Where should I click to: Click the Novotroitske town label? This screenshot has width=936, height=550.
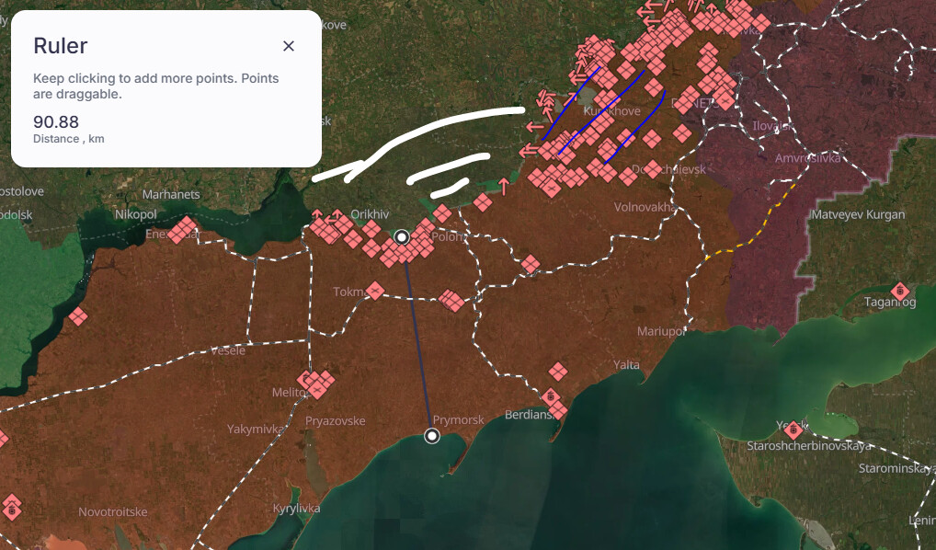[113, 511]
